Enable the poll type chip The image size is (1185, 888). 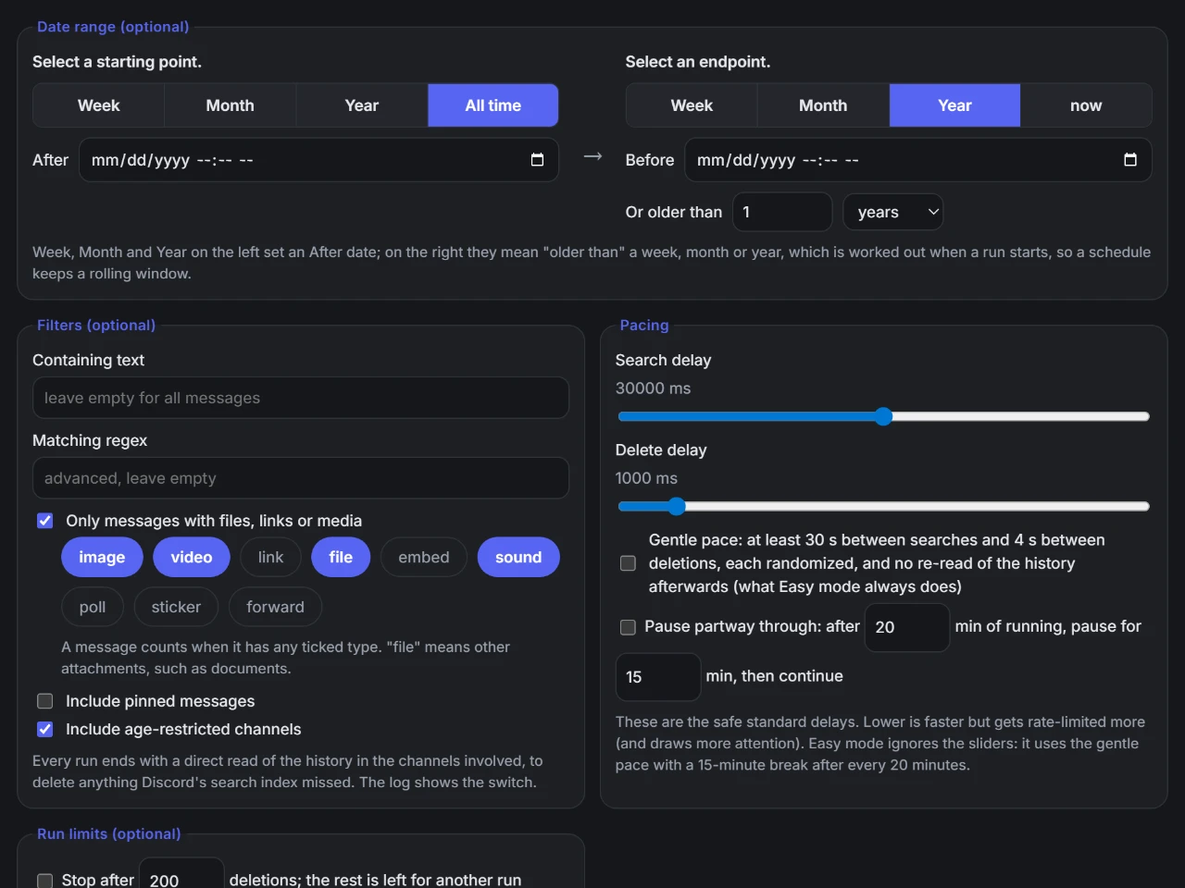93,607
